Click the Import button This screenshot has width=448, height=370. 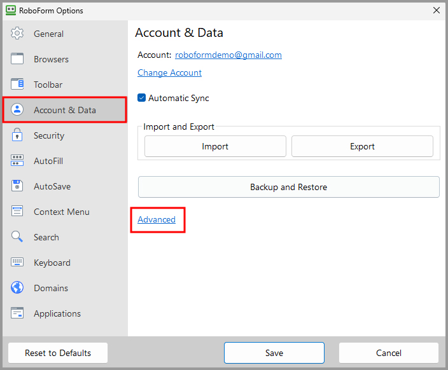[x=215, y=146]
